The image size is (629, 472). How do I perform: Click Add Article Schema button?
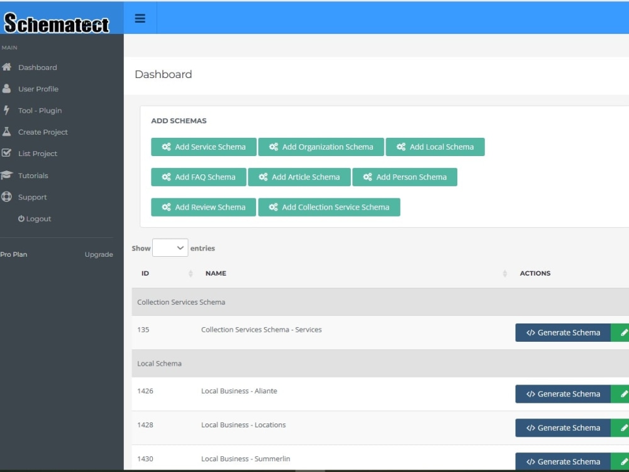[x=299, y=177]
